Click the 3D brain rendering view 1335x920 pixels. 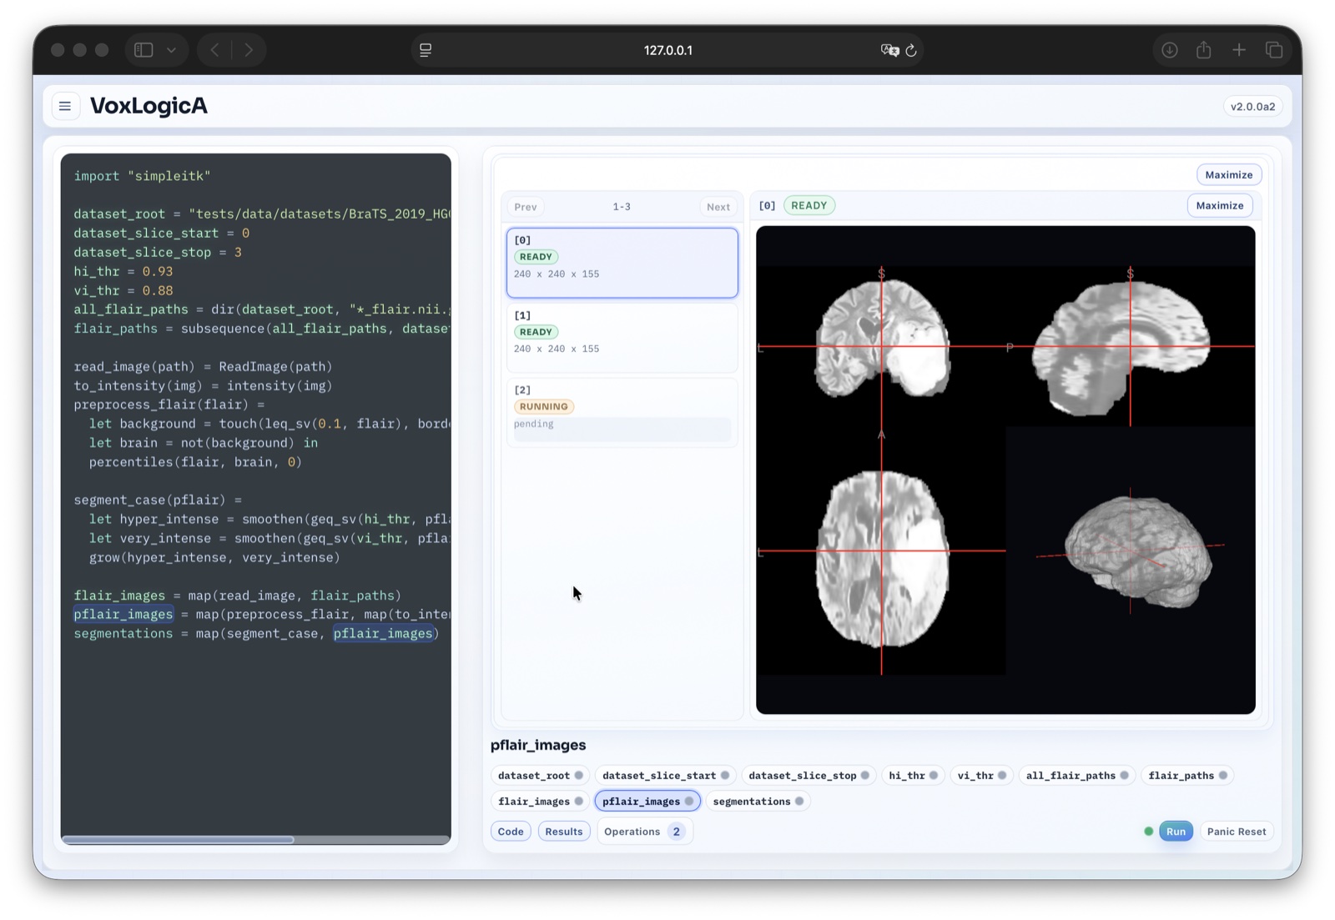click(x=1131, y=550)
